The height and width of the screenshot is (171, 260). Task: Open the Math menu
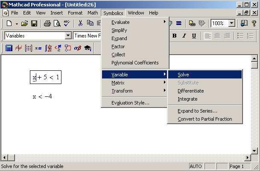[93, 13]
